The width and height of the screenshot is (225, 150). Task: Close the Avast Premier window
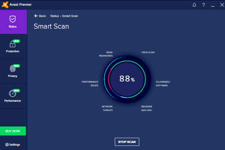tap(222, 5)
